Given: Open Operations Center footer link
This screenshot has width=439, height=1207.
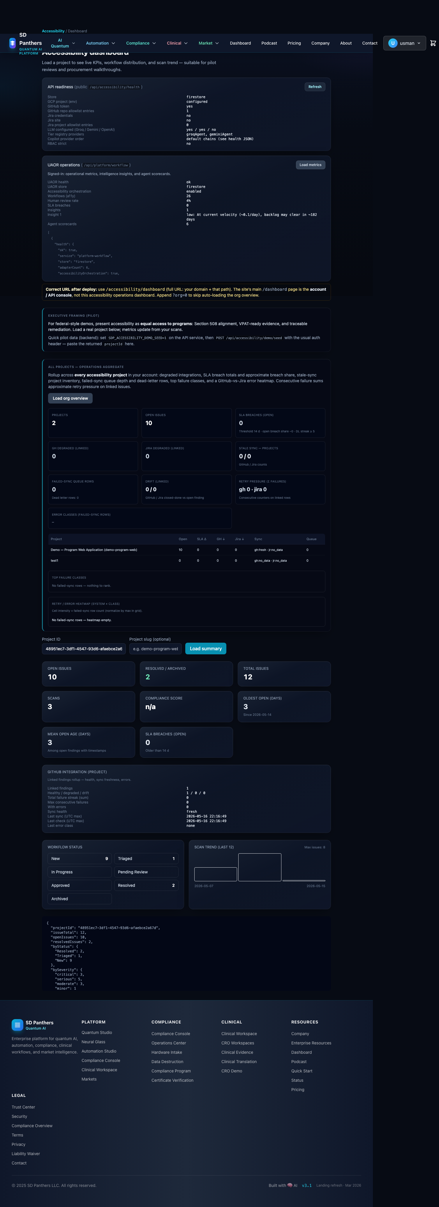Looking at the screenshot, I should tap(169, 1043).
